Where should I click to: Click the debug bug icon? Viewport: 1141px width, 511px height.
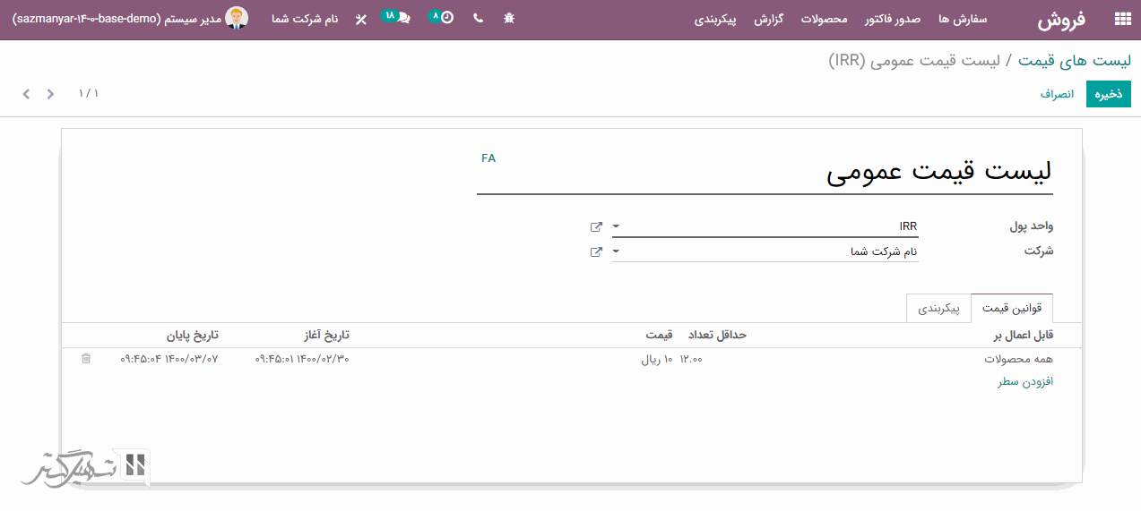click(x=509, y=18)
